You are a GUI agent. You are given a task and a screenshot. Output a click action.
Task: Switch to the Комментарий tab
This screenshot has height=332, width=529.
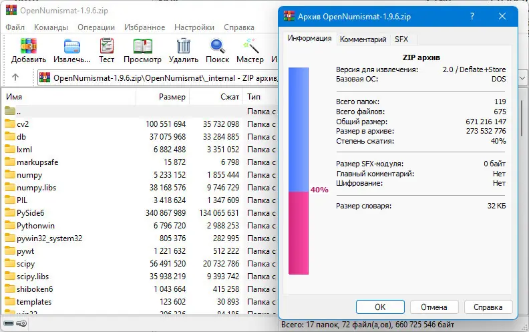click(363, 39)
